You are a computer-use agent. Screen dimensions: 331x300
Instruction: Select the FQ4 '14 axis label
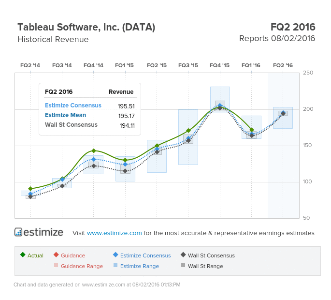click(93, 65)
